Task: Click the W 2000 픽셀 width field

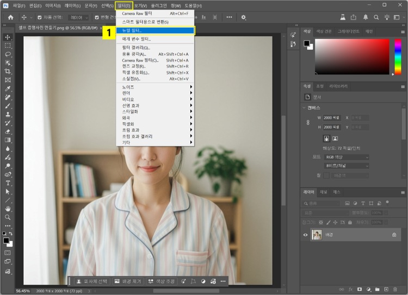Action: 332,118
